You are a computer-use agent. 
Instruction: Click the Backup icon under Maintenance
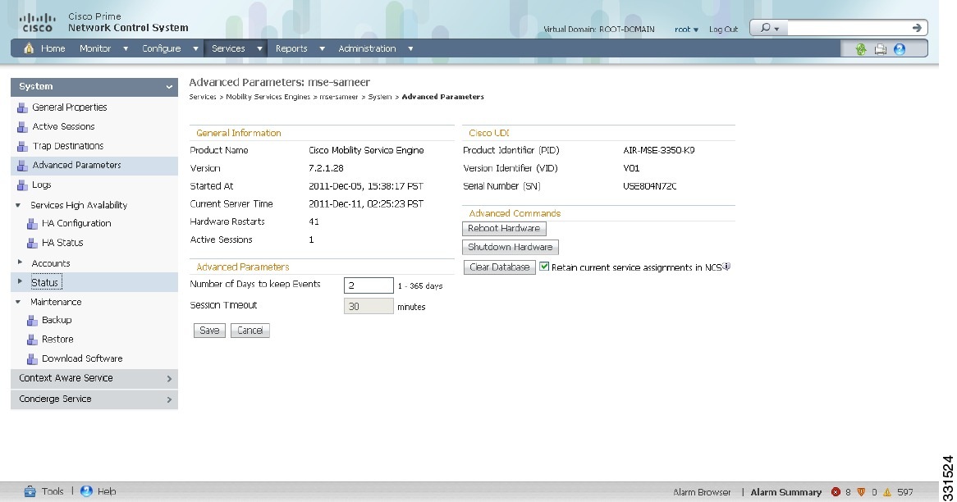(x=32, y=321)
